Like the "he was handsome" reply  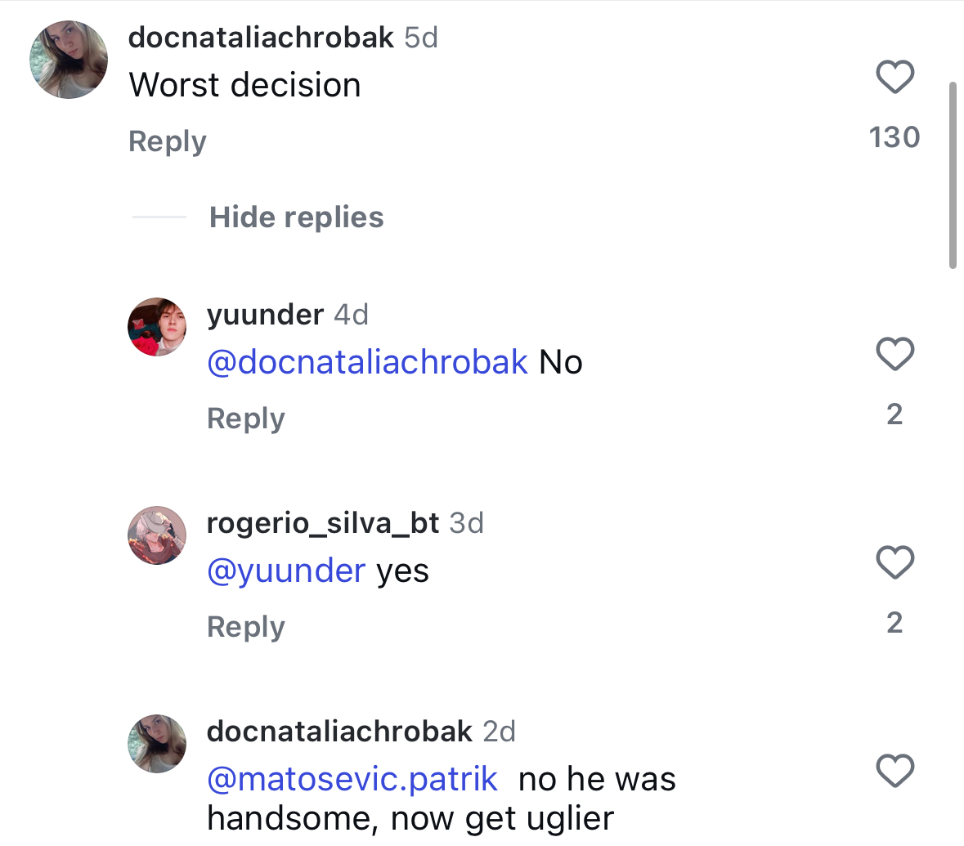pos(895,772)
